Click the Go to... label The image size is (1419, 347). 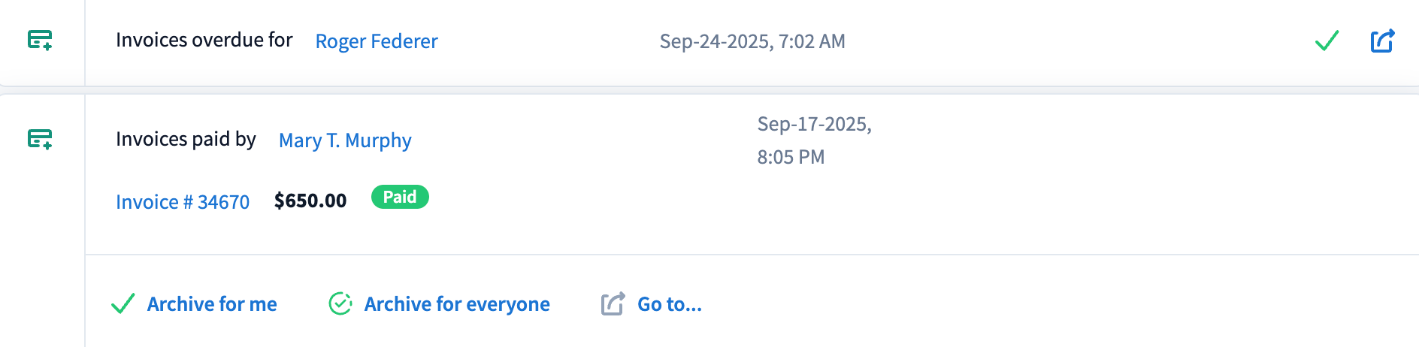point(670,304)
